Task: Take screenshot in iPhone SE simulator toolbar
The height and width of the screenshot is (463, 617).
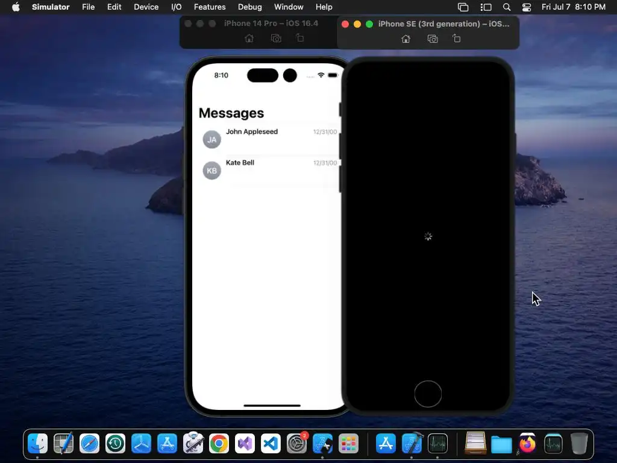Action: [x=433, y=39]
